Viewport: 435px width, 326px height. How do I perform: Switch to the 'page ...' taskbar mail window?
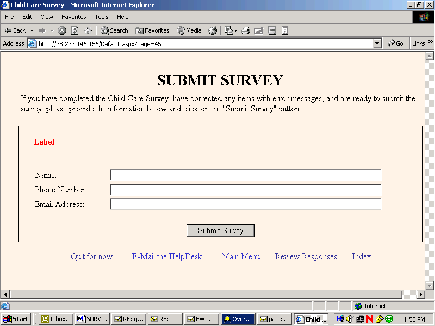pyautogui.click(x=275, y=319)
